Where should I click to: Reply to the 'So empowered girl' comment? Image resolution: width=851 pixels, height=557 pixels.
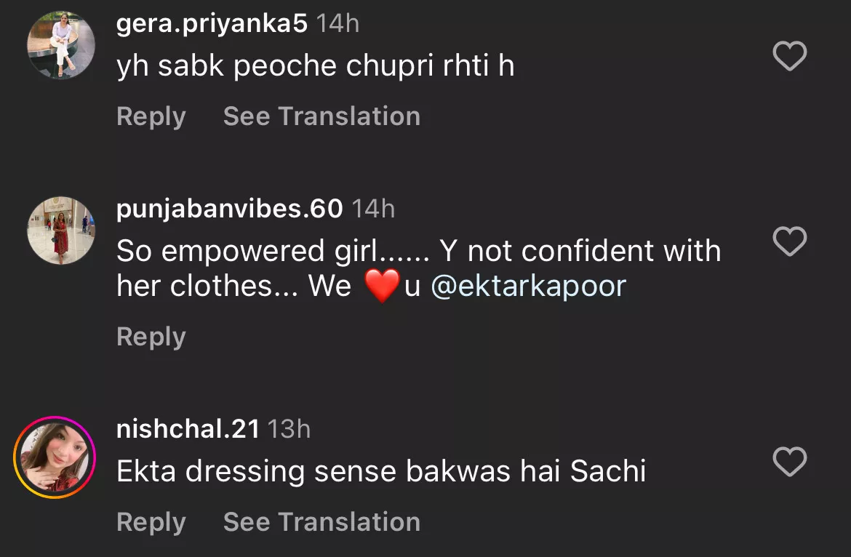151,337
